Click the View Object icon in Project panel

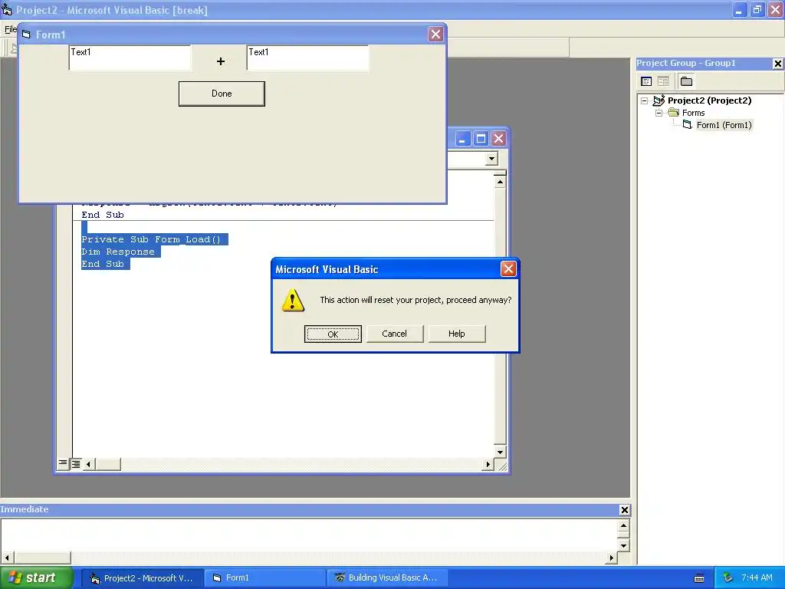click(663, 81)
